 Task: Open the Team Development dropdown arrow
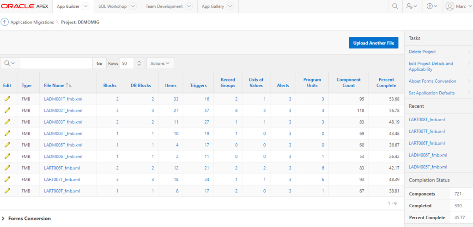pyautogui.click(x=188, y=6)
